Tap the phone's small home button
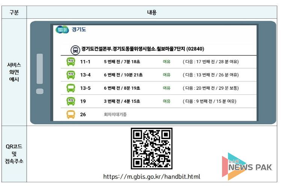 coord(40,91)
